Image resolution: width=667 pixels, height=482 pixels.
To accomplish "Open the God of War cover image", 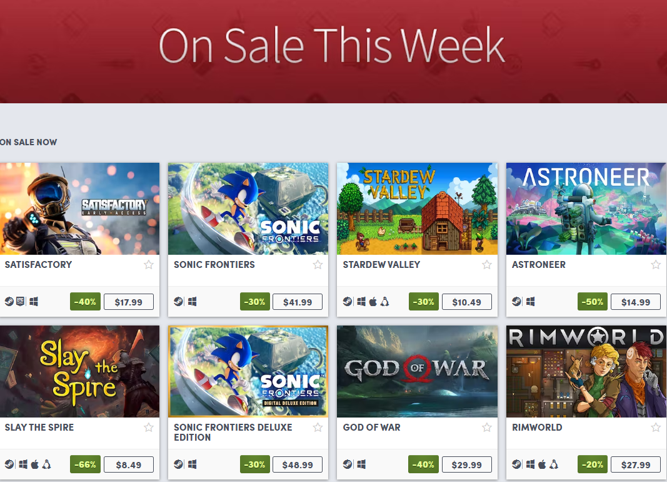I will pyautogui.click(x=417, y=371).
